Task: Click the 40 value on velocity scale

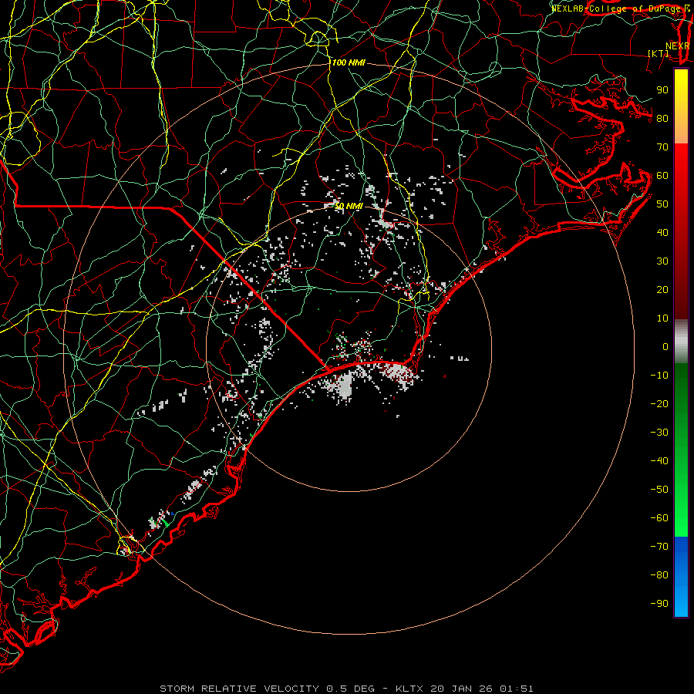Action: (x=662, y=232)
